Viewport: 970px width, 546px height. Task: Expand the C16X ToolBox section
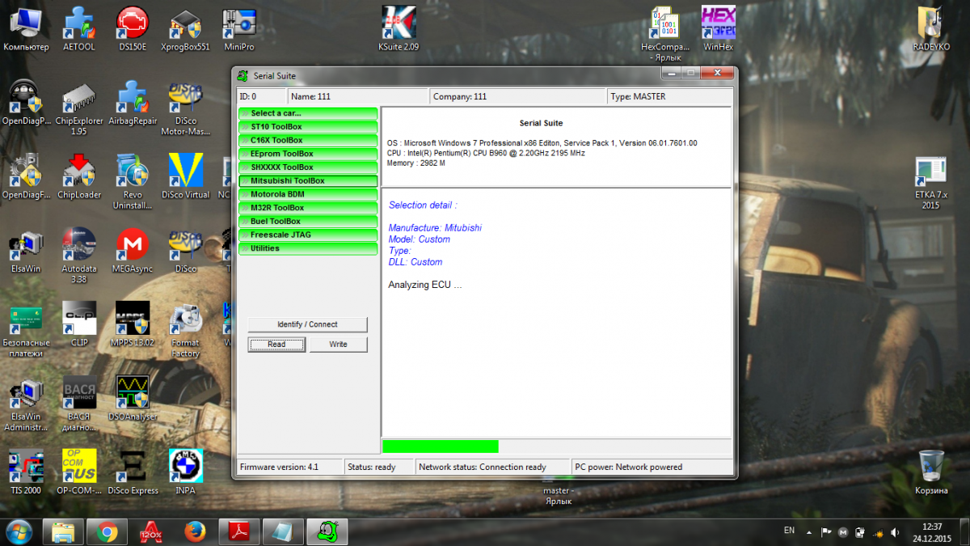308,140
